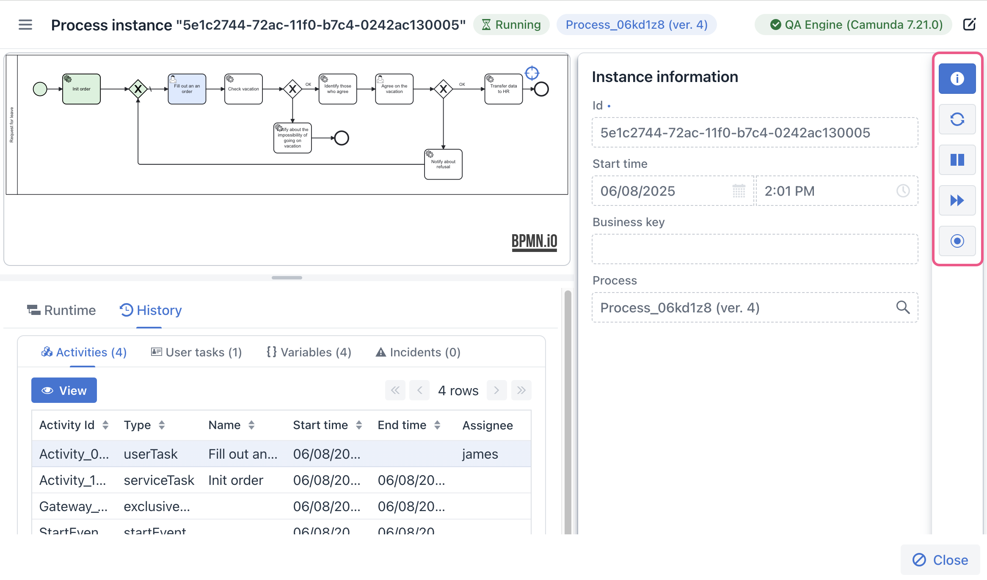Open calendar picker for Start time date
Image resolution: width=987 pixels, height=580 pixels.
739,191
